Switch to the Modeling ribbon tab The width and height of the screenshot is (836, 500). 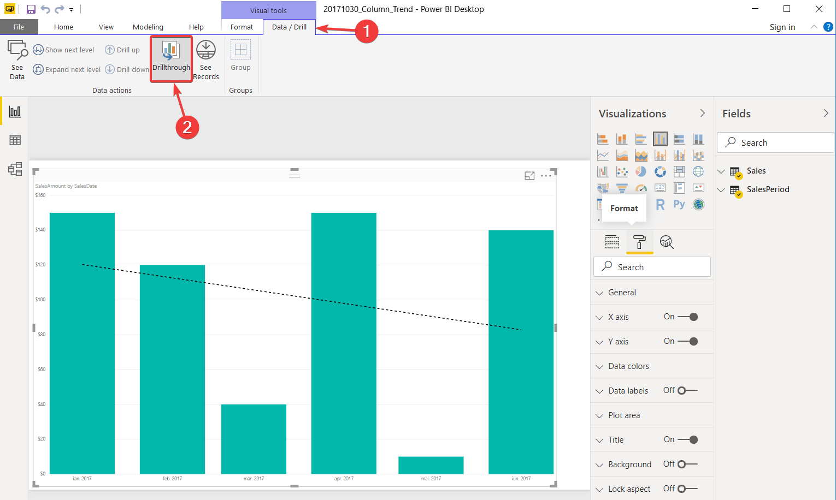(148, 27)
